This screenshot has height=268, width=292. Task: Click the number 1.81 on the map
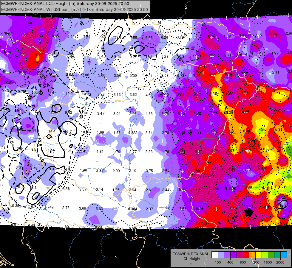[x=100, y=152]
